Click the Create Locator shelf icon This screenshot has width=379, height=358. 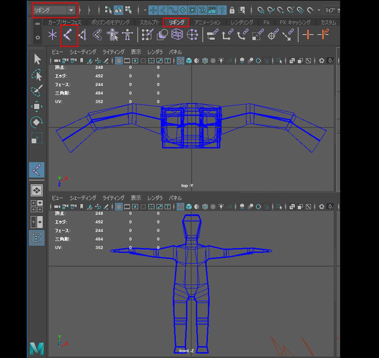[52, 34]
